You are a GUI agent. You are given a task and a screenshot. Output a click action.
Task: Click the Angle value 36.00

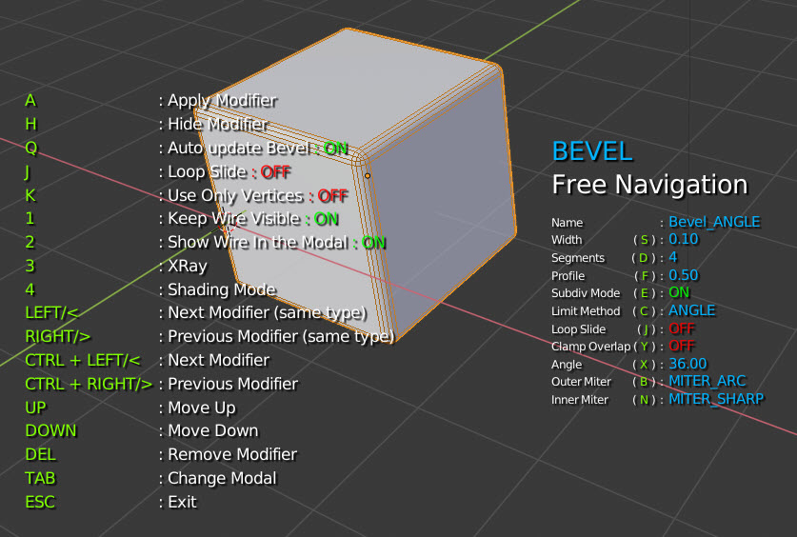(x=687, y=364)
